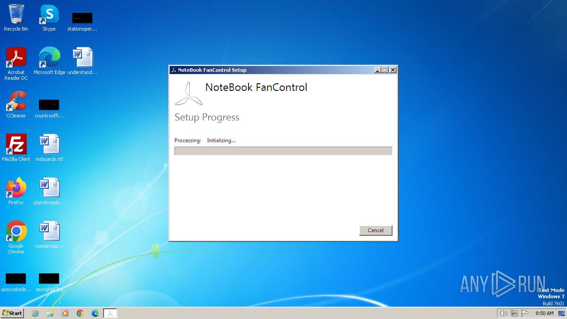
Task: Launch Chrome from the taskbar
Action: (80, 313)
